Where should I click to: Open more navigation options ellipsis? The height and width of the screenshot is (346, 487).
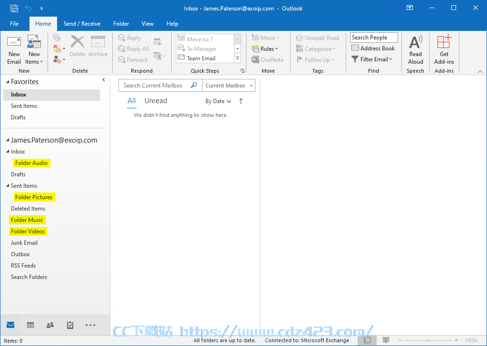point(90,325)
